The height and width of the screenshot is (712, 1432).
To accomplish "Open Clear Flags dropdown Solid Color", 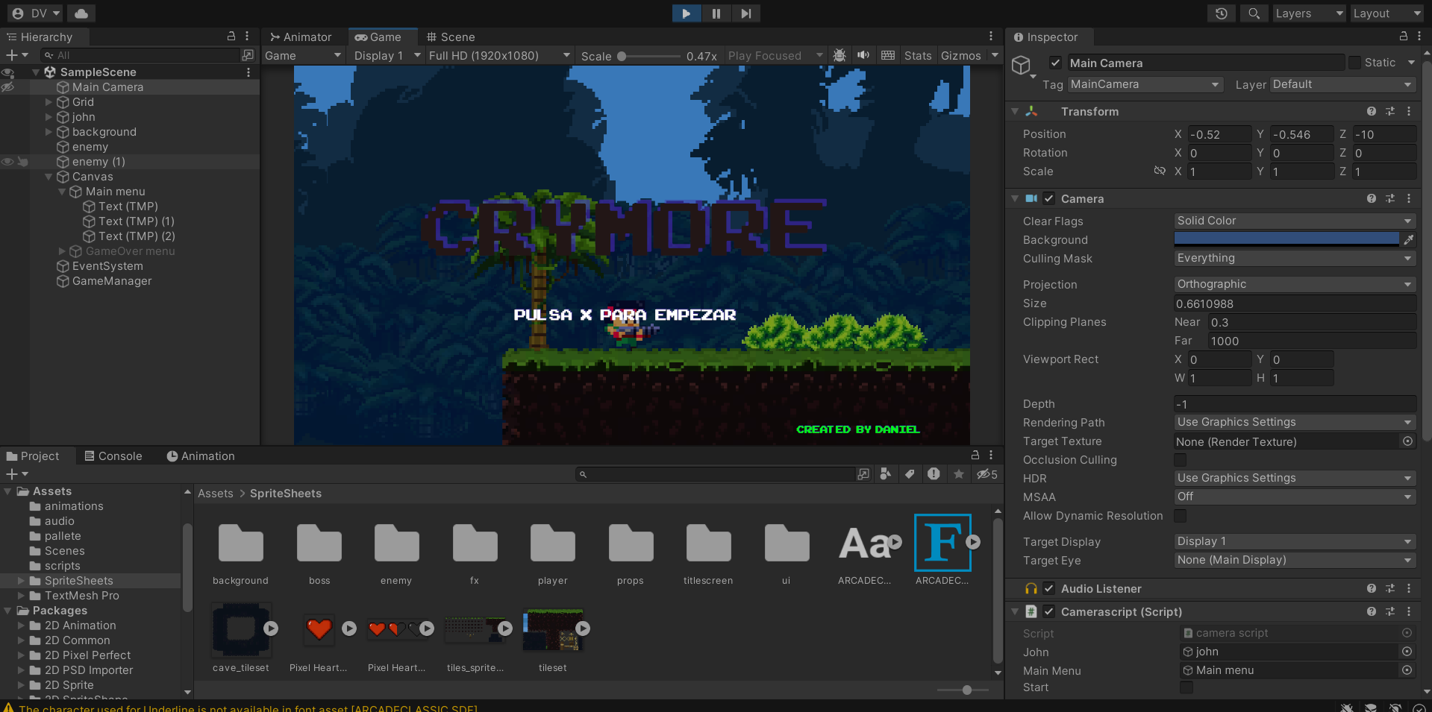I will (1295, 221).
